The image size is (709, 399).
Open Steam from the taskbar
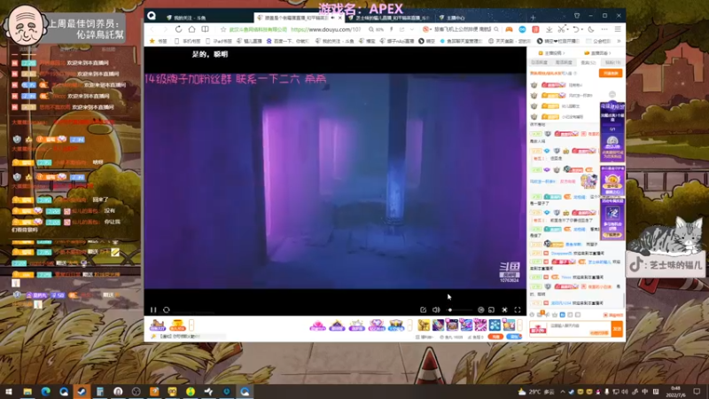tap(82, 392)
